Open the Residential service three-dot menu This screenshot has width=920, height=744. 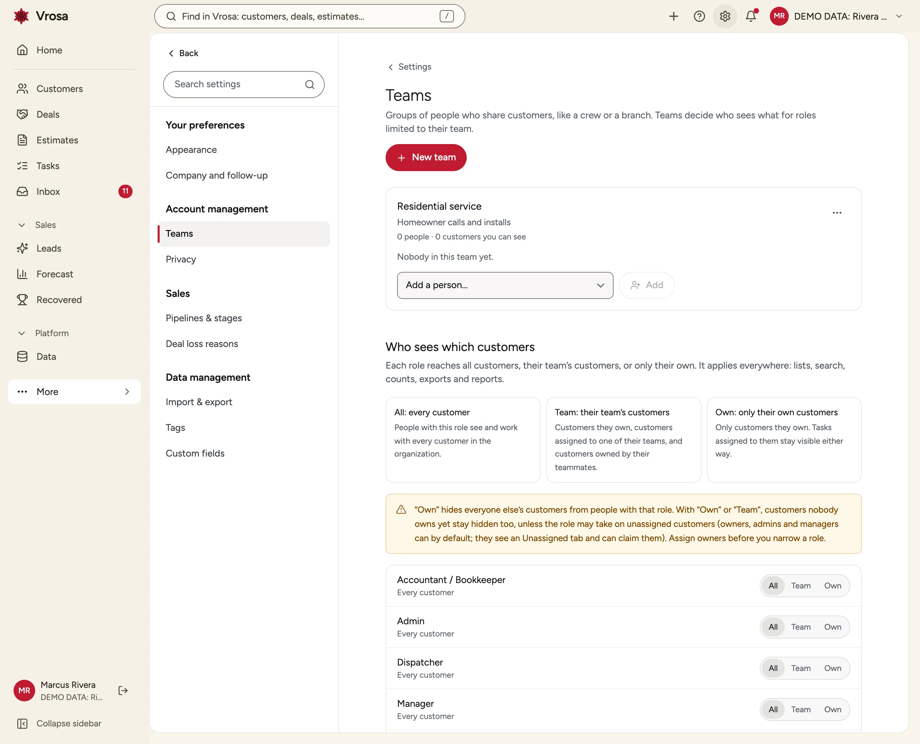coord(837,213)
